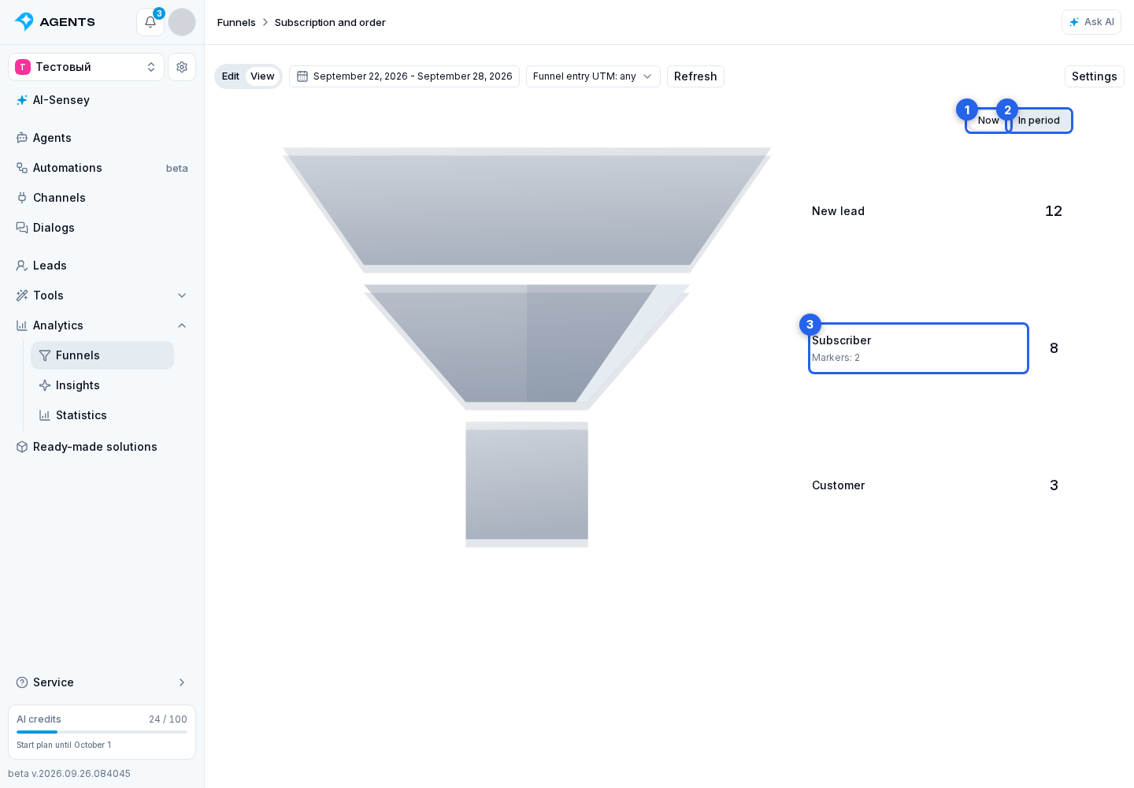Click the Channels plug icon
The height and width of the screenshot is (788, 1134).
tap(22, 198)
